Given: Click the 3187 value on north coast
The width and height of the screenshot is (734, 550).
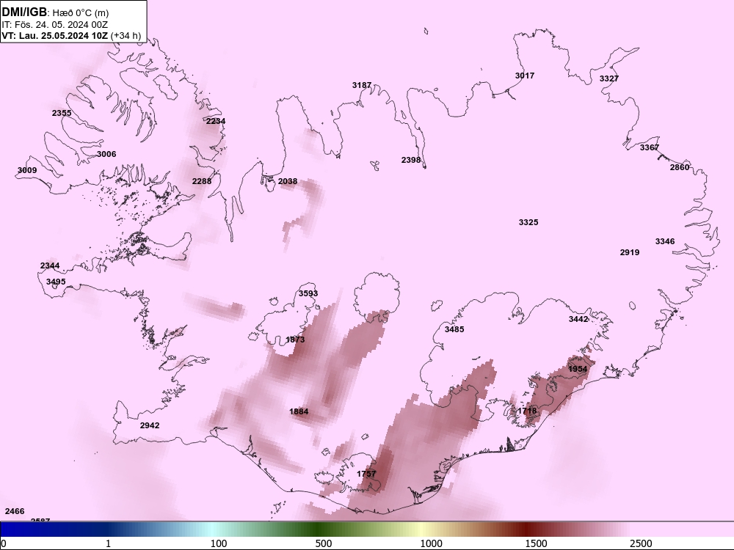Looking at the screenshot, I should pos(362,85).
